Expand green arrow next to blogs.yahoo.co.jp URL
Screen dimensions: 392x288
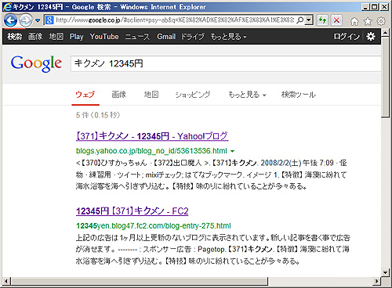pos(232,151)
